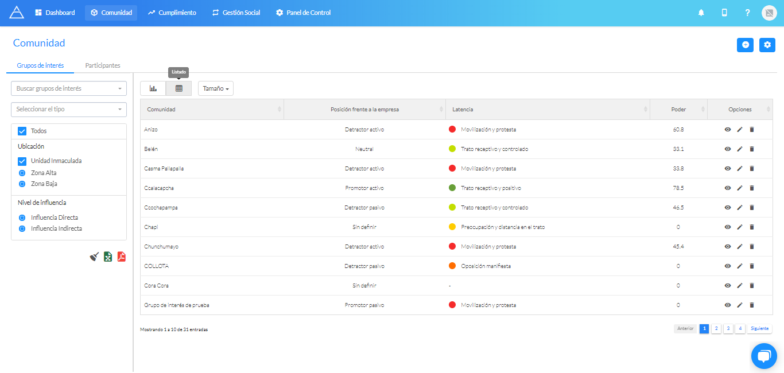The image size is (784, 373).
Task: View Ccalacapcha via eye icon
Action: (x=728, y=188)
